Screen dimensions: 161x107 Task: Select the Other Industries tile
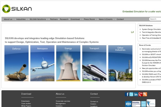120,63
